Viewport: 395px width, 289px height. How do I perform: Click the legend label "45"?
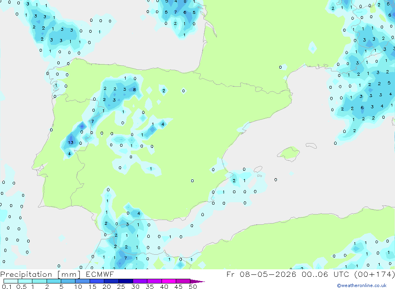179,287
